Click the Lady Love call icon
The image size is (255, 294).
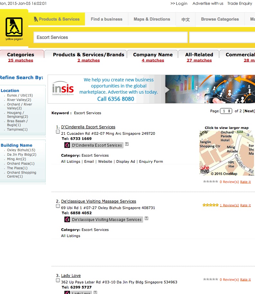(x=67, y=292)
